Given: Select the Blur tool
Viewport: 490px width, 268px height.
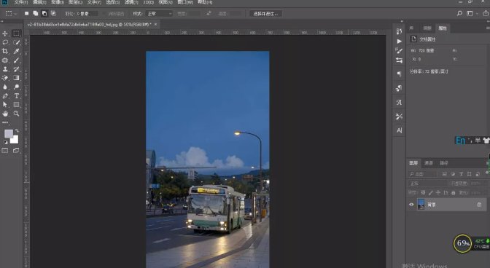Looking at the screenshot, I should [5, 87].
